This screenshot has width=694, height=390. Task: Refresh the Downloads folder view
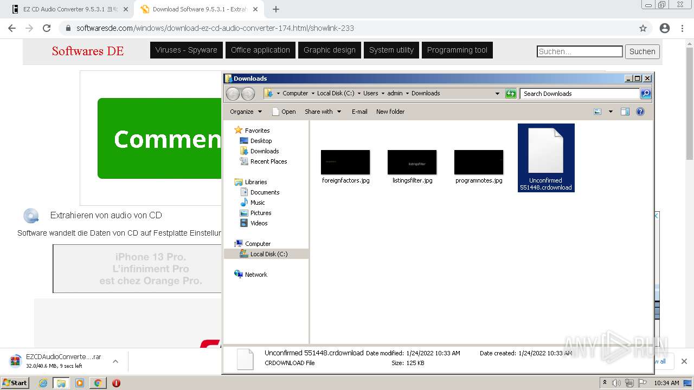coord(511,94)
